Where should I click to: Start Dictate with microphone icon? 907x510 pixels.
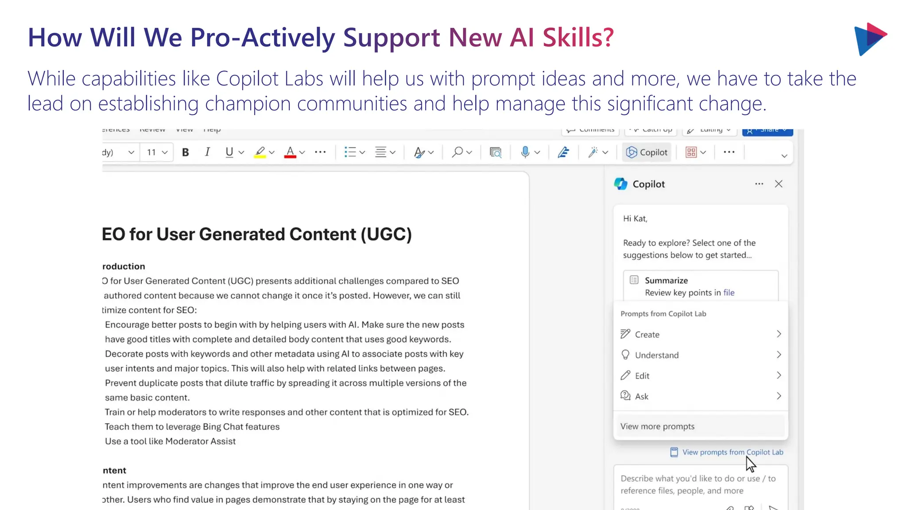525,152
